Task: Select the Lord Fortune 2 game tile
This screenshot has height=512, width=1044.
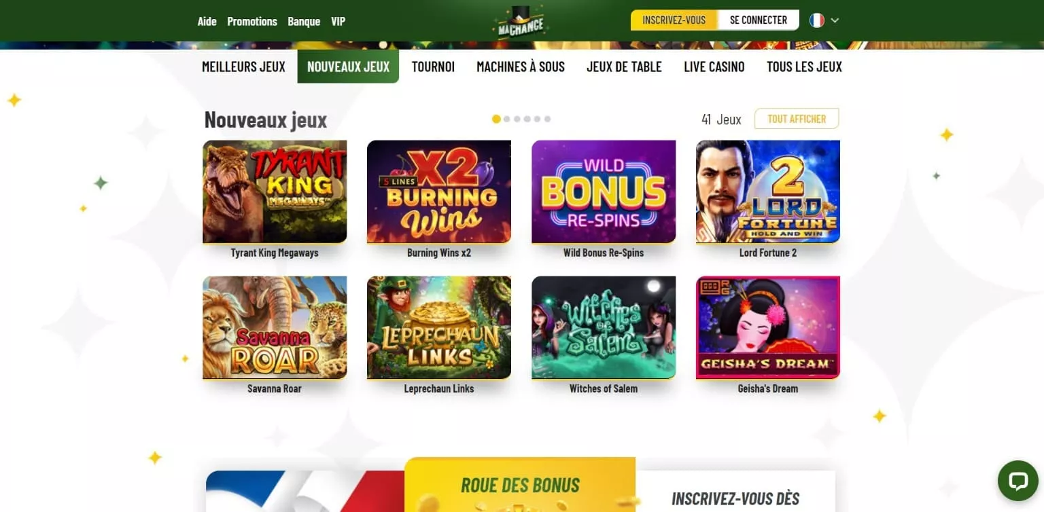Action: tap(768, 191)
